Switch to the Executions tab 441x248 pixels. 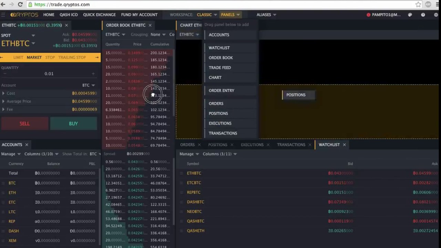(252, 145)
